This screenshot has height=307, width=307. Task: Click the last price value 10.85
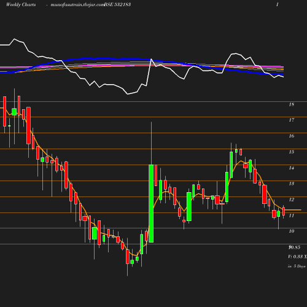[x=294, y=247]
